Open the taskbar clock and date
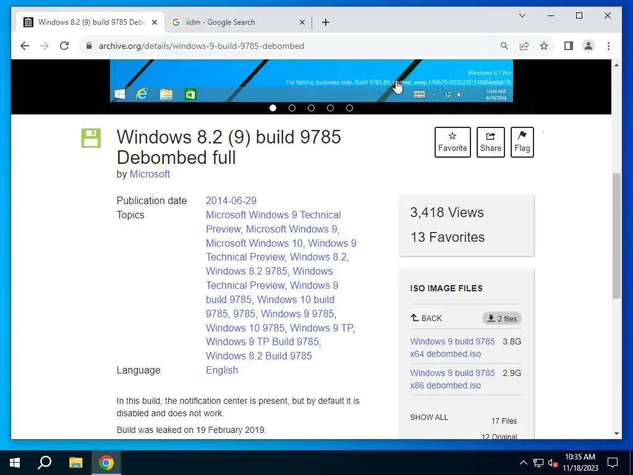 coord(580,463)
